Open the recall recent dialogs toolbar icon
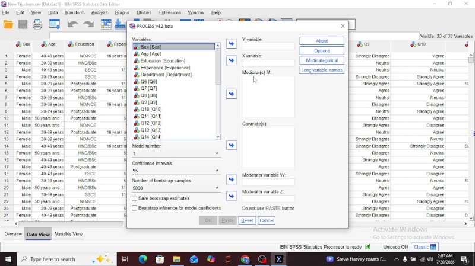475x266 pixels. 55,24
